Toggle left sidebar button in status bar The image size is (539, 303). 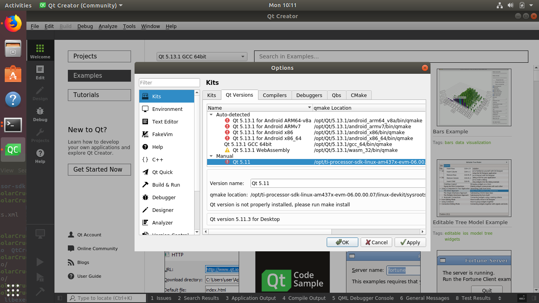[x=60, y=298]
